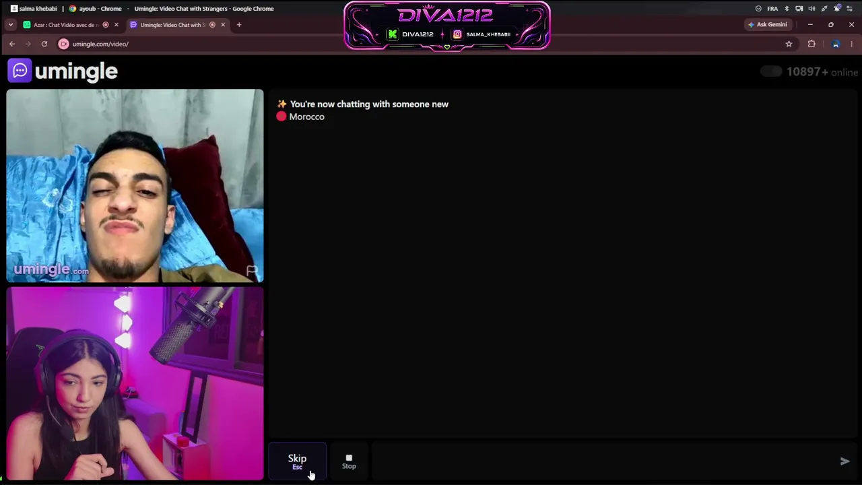Viewport: 862px width, 485px height.
Task: Click the FRA language indicator
Action: (x=772, y=9)
